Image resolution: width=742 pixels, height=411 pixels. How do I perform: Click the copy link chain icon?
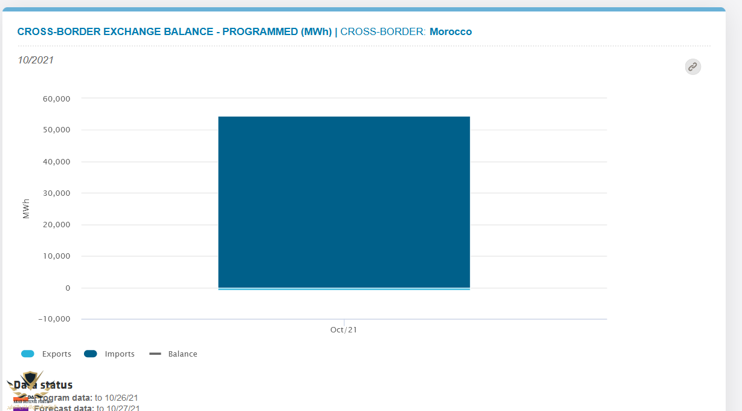(x=692, y=66)
